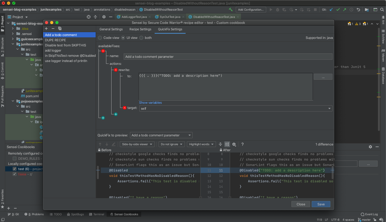Click the add recipe plus icon
Screen dimensions: 386x222
[x=46, y=29]
